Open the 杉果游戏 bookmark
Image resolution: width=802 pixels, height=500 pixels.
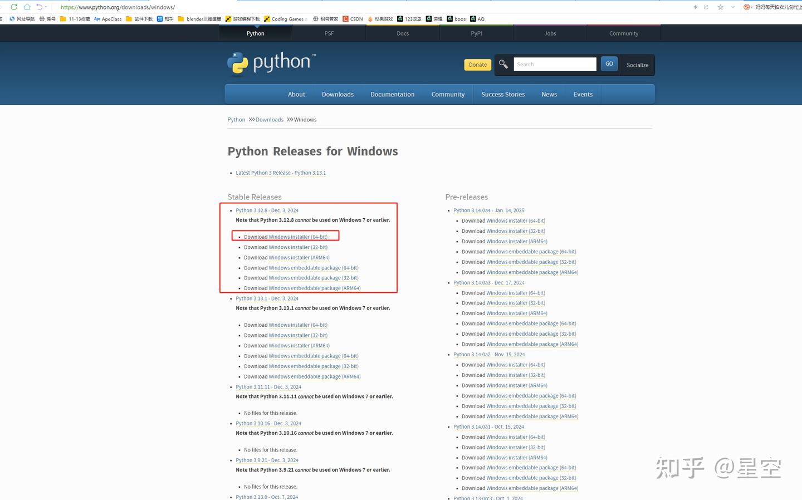tap(380, 19)
